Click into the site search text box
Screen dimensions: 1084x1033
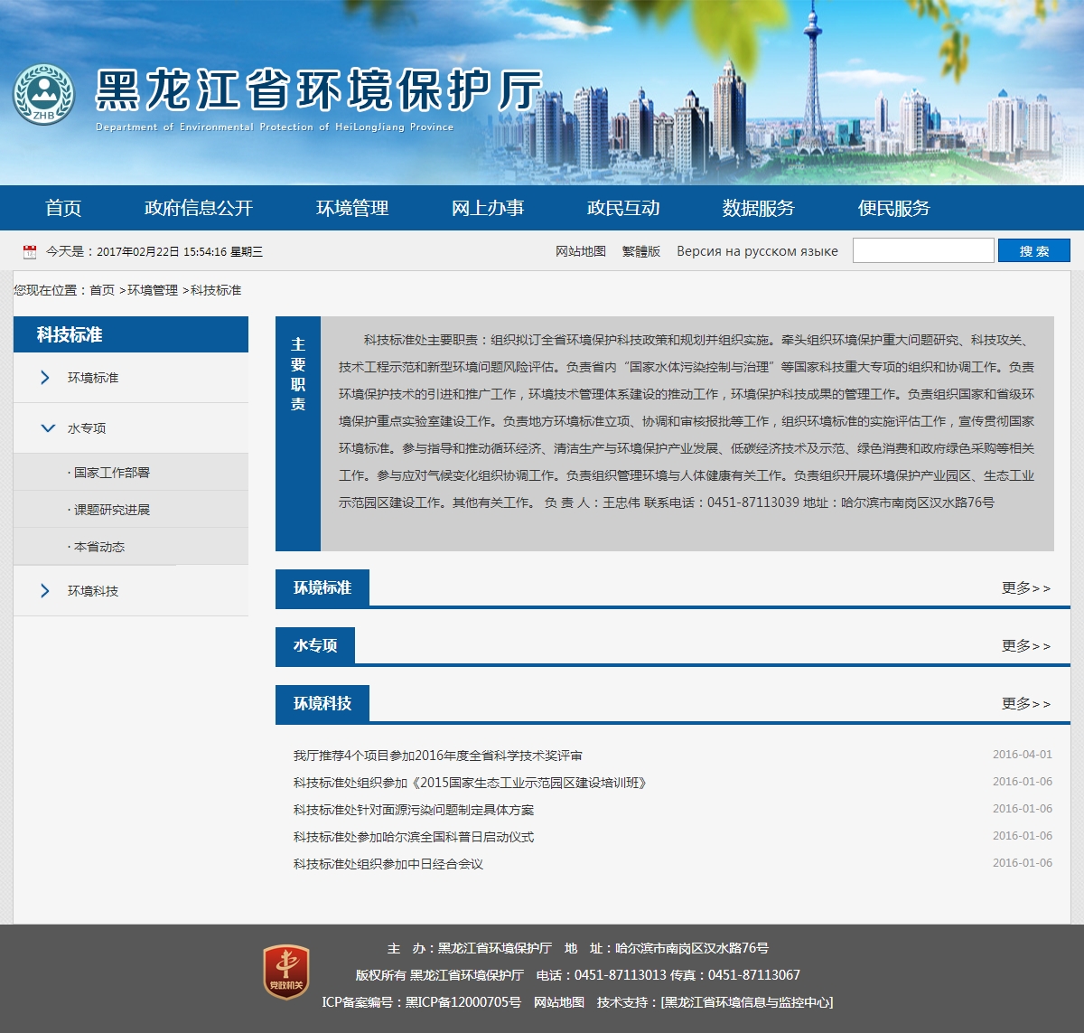pyautogui.click(x=922, y=250)
